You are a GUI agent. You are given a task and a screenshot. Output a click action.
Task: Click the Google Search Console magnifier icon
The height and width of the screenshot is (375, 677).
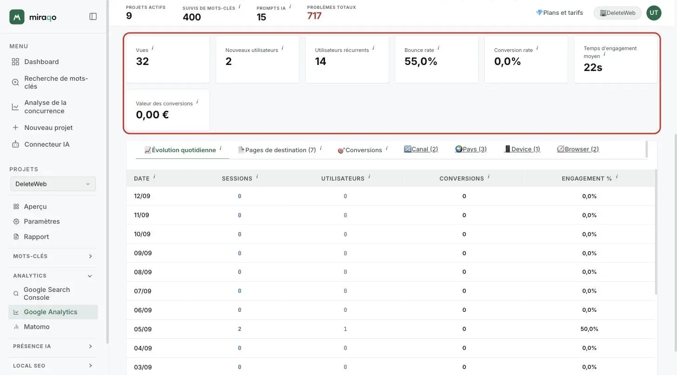tap(16, 294)
